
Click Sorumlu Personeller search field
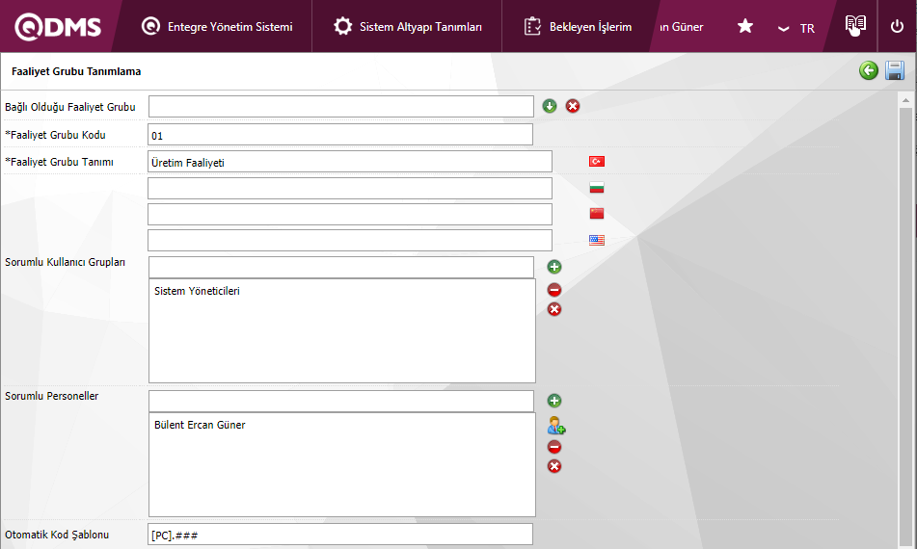(x=341, y=401)
